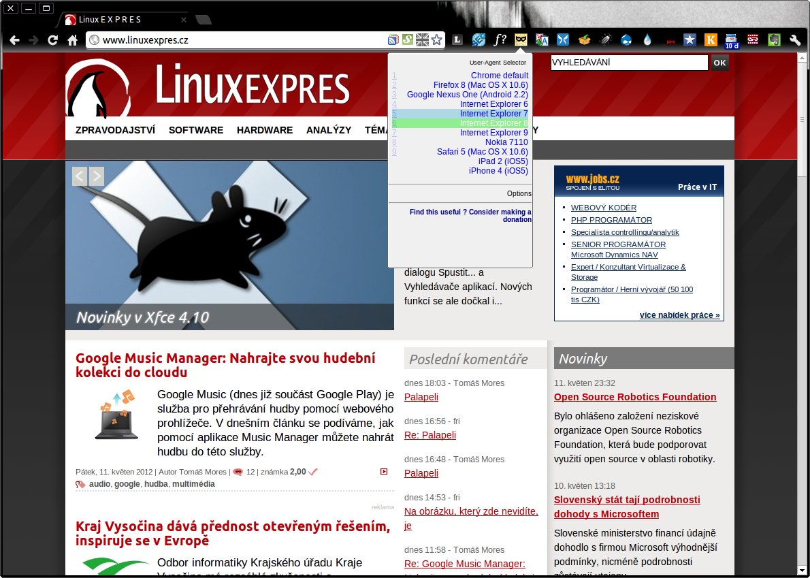The image size is (810, 578).
Task: Click the blue butterfly-shaped extension icon
Action: [x=562, y=39]
